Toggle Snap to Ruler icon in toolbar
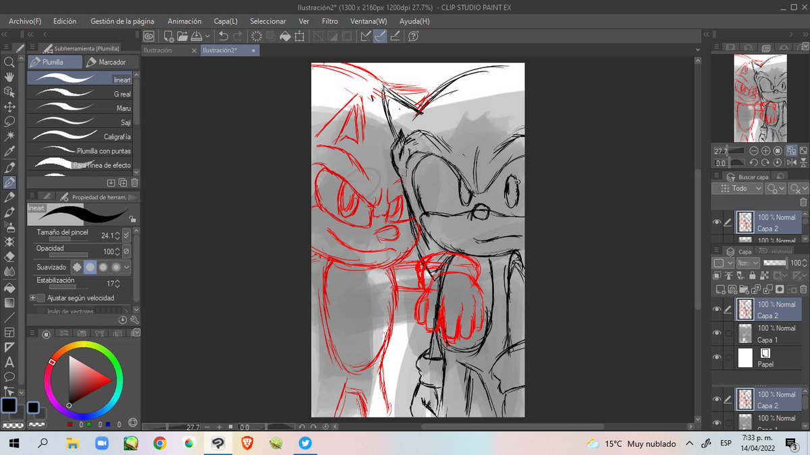 pos(366,36)
